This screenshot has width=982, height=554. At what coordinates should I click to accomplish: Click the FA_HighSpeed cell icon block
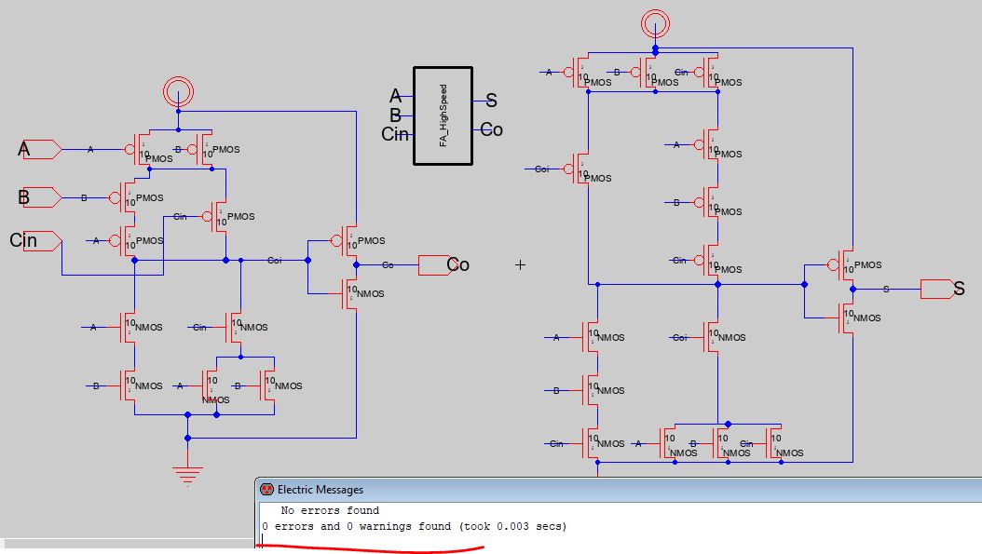pyautogui.click(x=443, y=116)
